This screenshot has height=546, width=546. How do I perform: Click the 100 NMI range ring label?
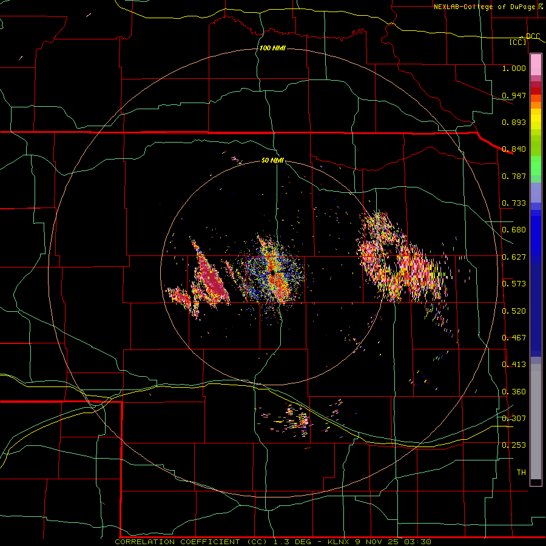272,48
